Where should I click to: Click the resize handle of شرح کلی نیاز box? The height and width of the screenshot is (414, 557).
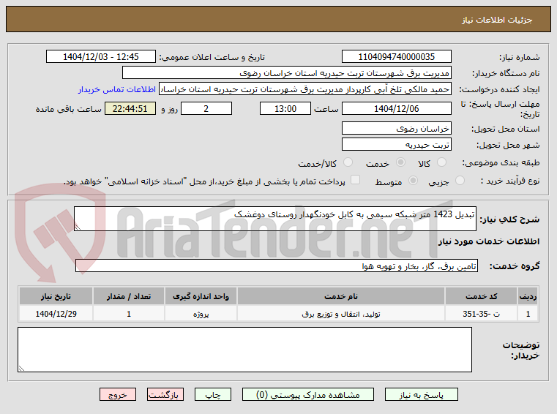[78, 227]
